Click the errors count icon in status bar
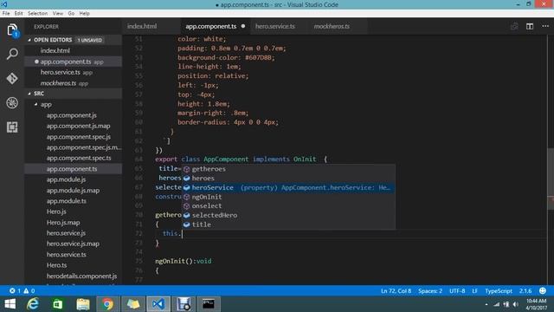554x312 pixels. (x=13, y=291)
